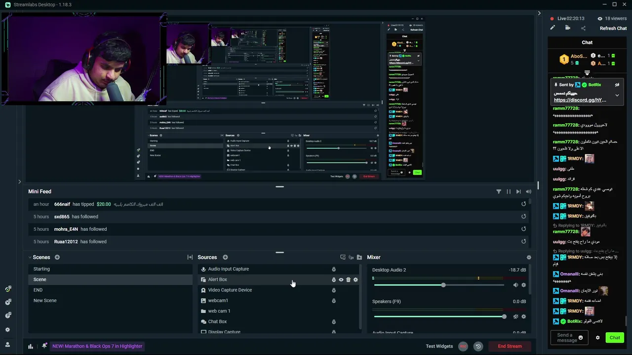This screenshot has width=632, height=355.
Task: Add a new source with the plus icon
Action: (x=225, y=257)
